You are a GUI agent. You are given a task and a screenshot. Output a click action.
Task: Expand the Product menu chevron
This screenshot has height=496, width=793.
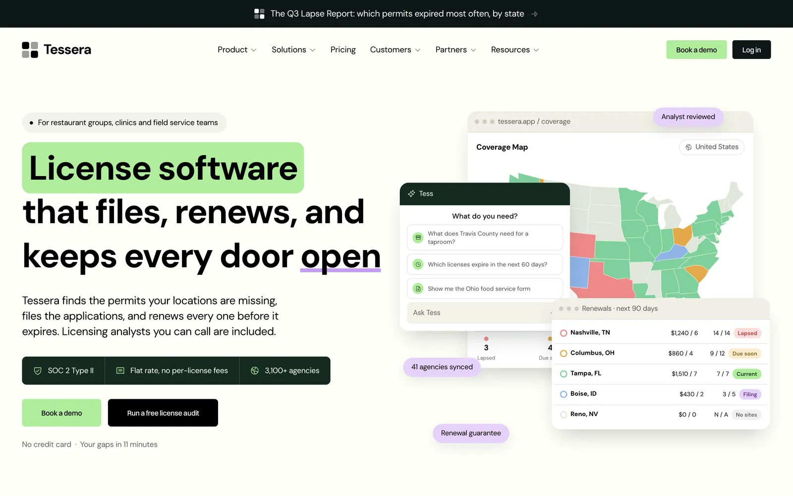254,50
